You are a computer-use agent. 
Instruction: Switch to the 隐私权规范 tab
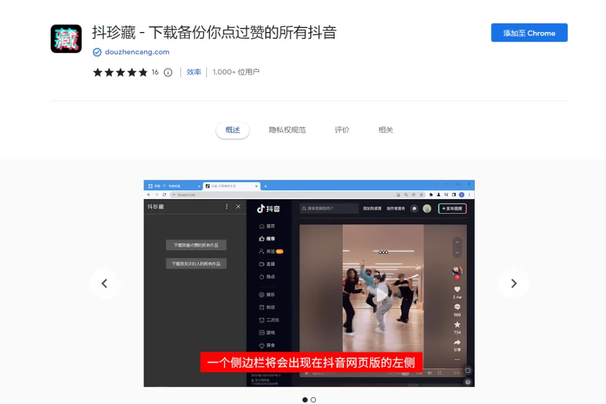click(x=287, y=130)
